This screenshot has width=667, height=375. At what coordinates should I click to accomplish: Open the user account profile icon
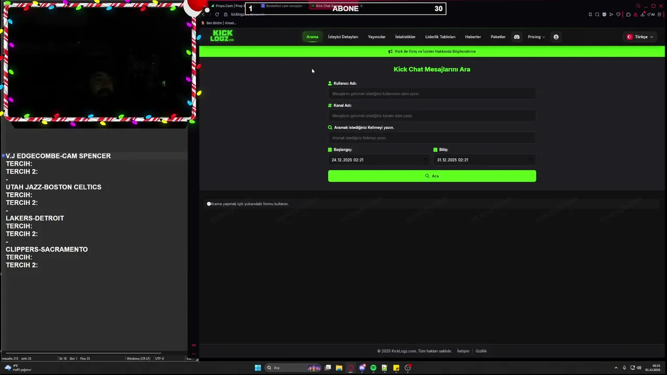[556, 37]
